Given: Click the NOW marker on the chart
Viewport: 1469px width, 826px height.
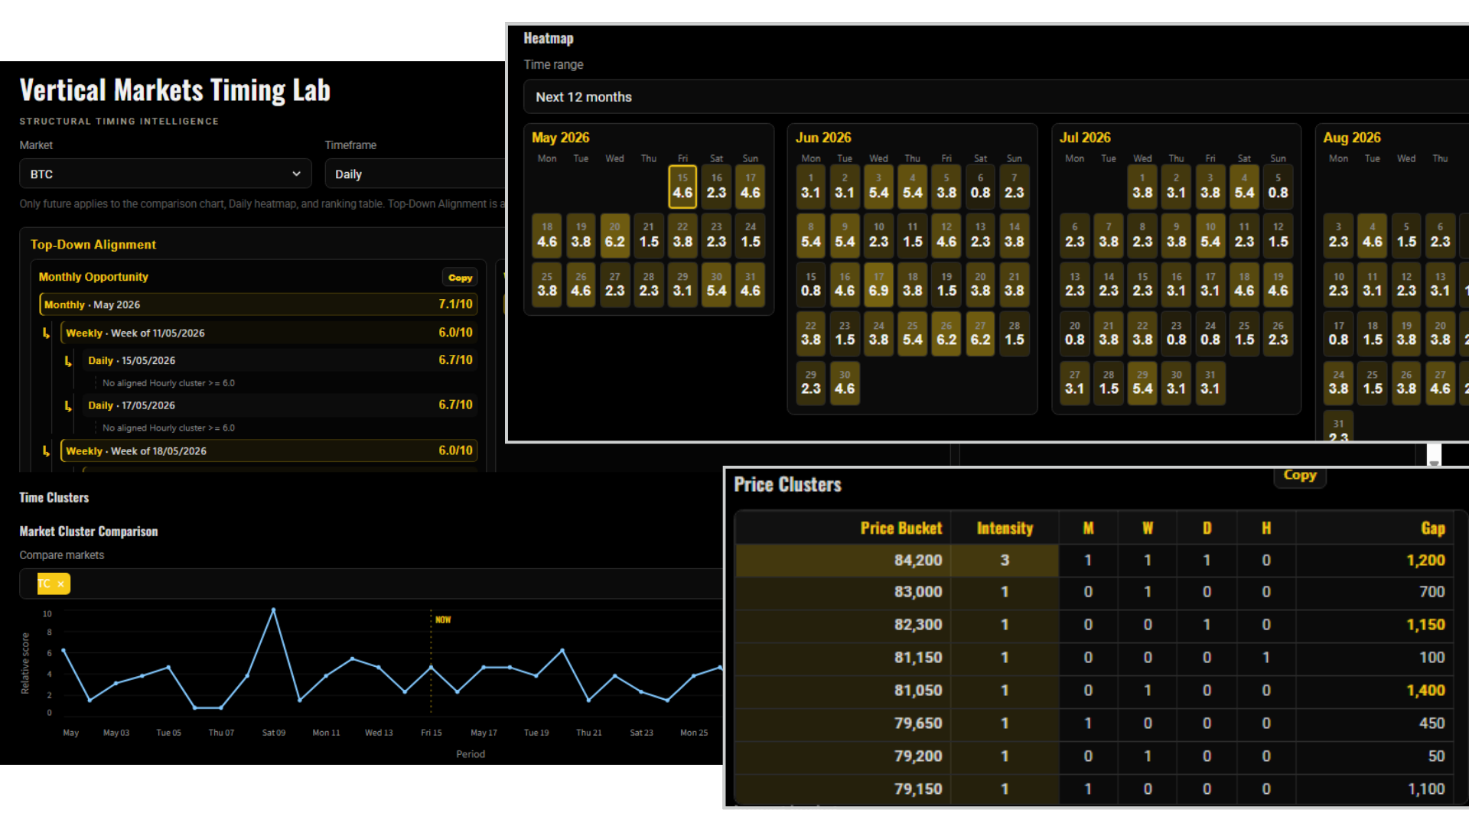Looking at the screenshot, I should click(443, 619).
